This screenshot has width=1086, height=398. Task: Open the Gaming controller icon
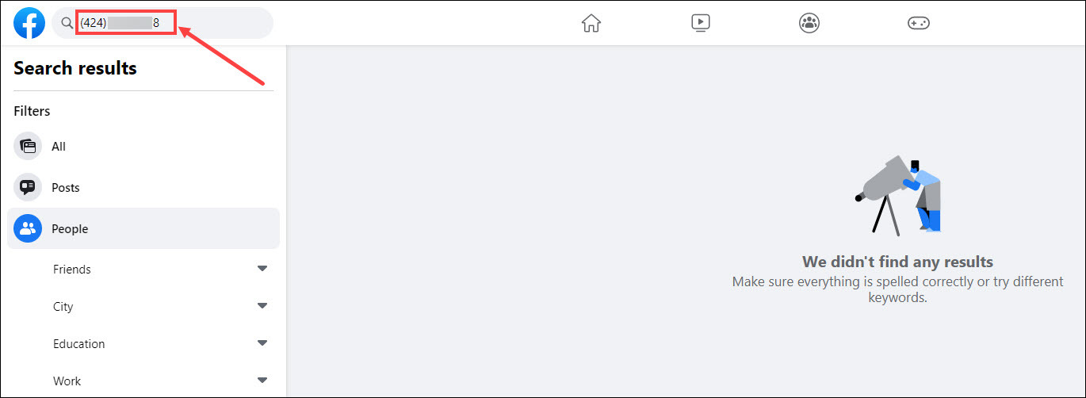[919, 23]
